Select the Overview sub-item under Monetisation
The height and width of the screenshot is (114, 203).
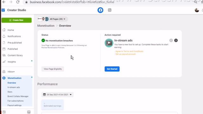(x=12, y=83)
